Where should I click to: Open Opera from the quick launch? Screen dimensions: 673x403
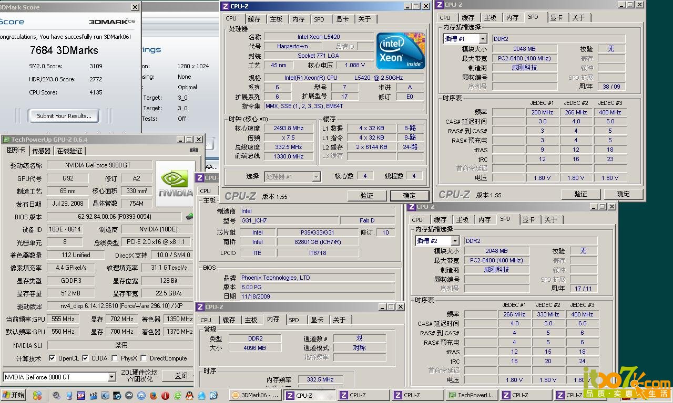pos(165,395)
